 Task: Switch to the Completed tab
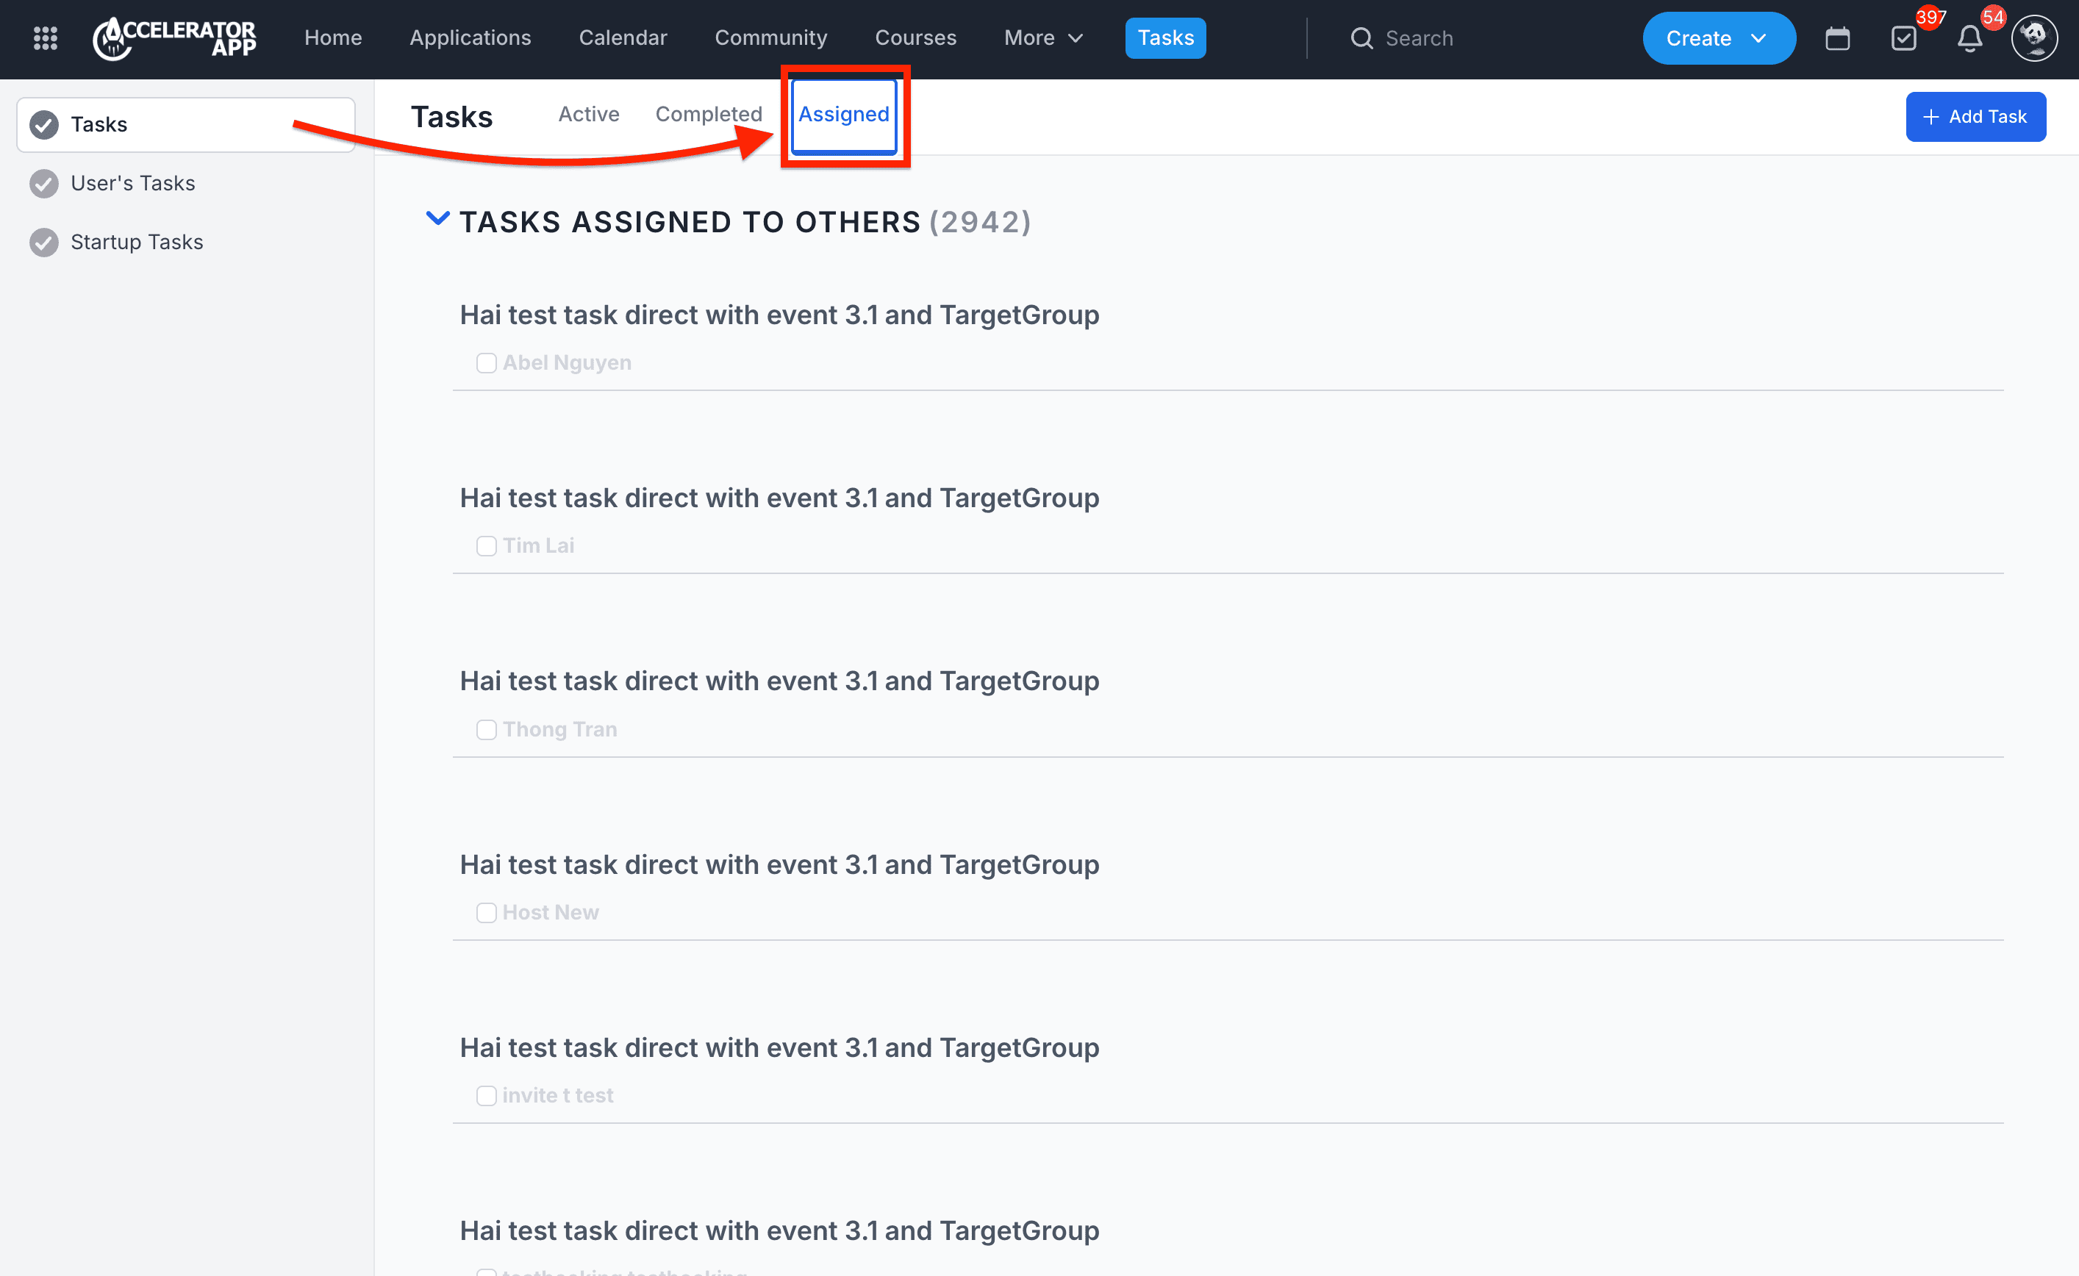click(x=709, y=114)
